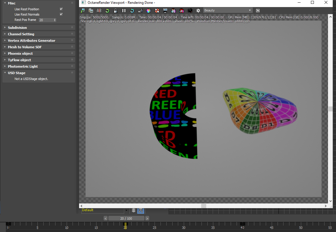This screenshot has width=336, height=232.
Task: Click the AB render comparison icon
Action: pyautogui.click(x=99, y=11)
